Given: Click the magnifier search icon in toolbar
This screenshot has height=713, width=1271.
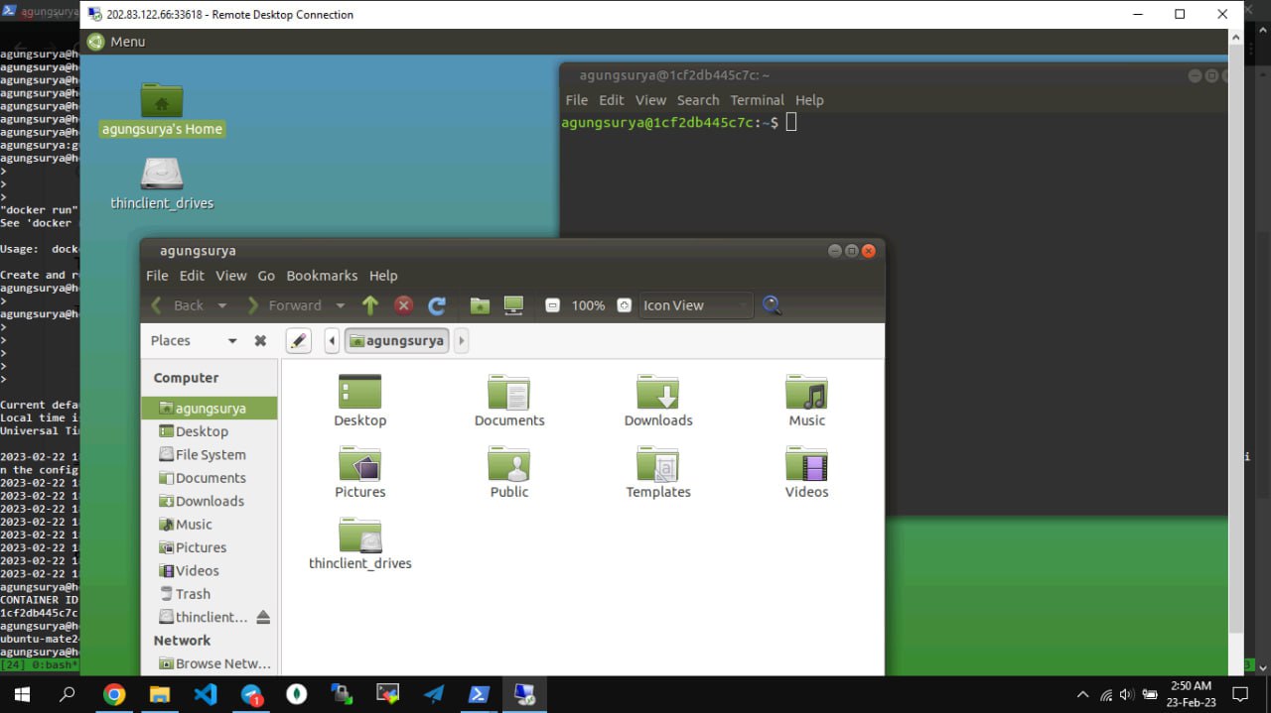Looking at the screenshot, I should (x=772, y=305).
